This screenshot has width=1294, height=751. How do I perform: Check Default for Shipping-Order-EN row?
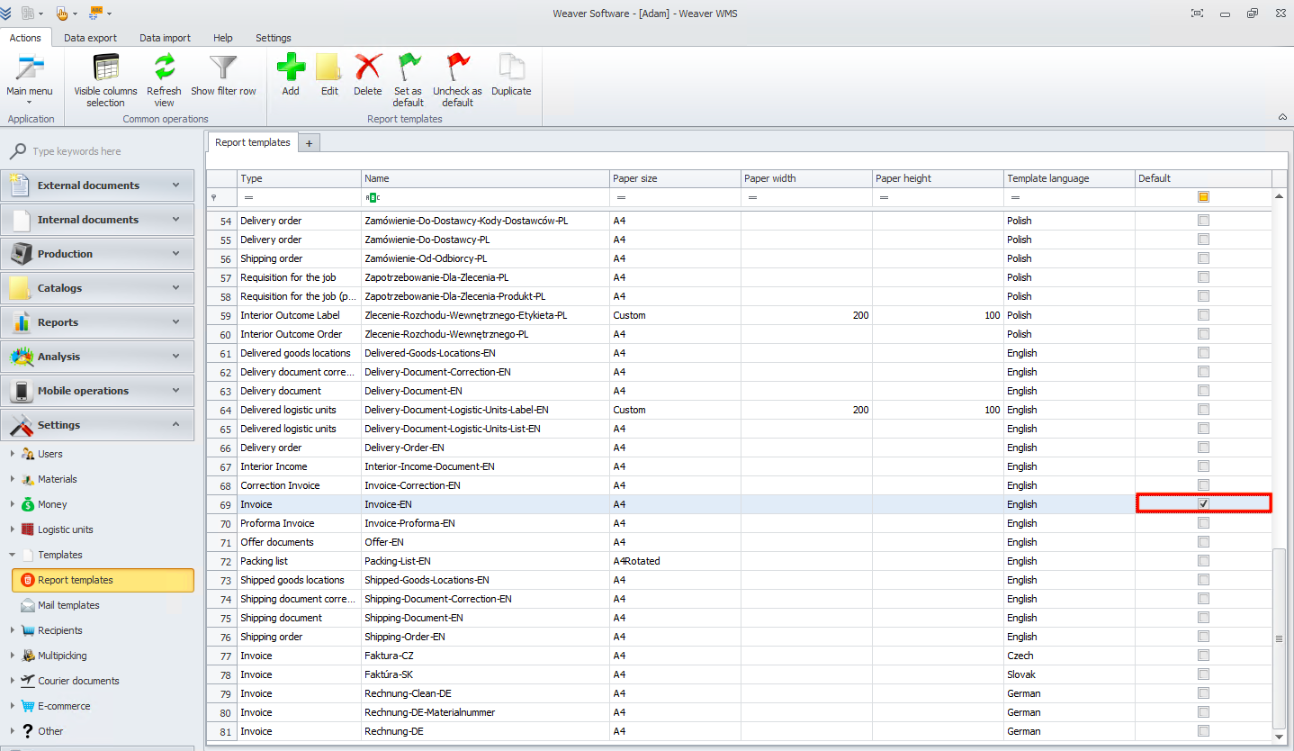coord(1203,637)
